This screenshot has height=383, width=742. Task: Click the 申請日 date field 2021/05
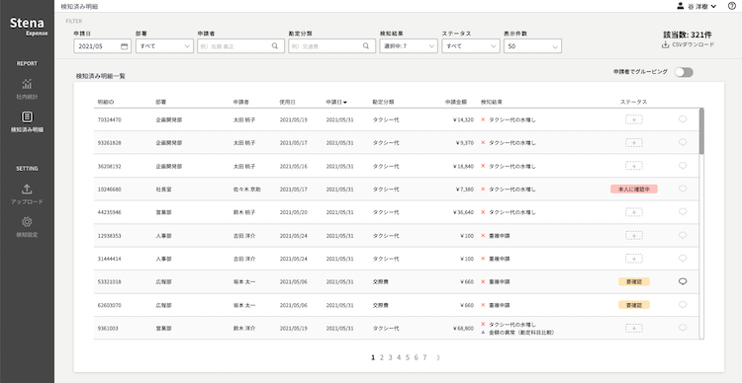click(x=102, y=46)
